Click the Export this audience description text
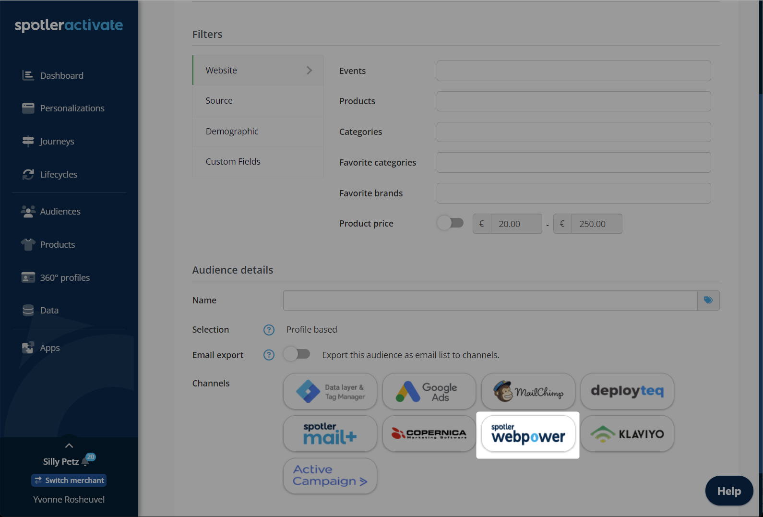Image resolution: width=763 pixels, height=517 pixels. click(x=411, y=355)
